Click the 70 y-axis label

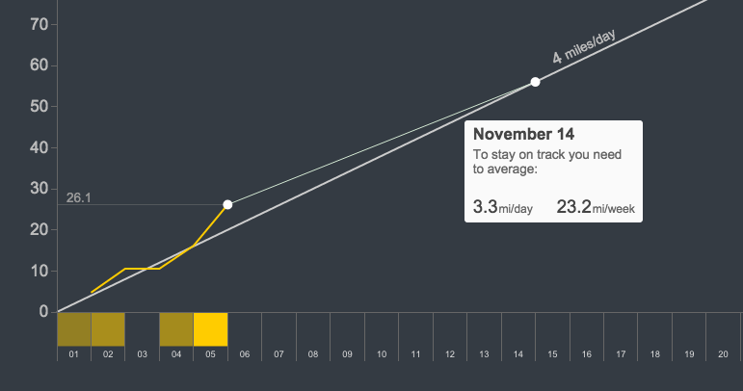click(x=40, y=24)
